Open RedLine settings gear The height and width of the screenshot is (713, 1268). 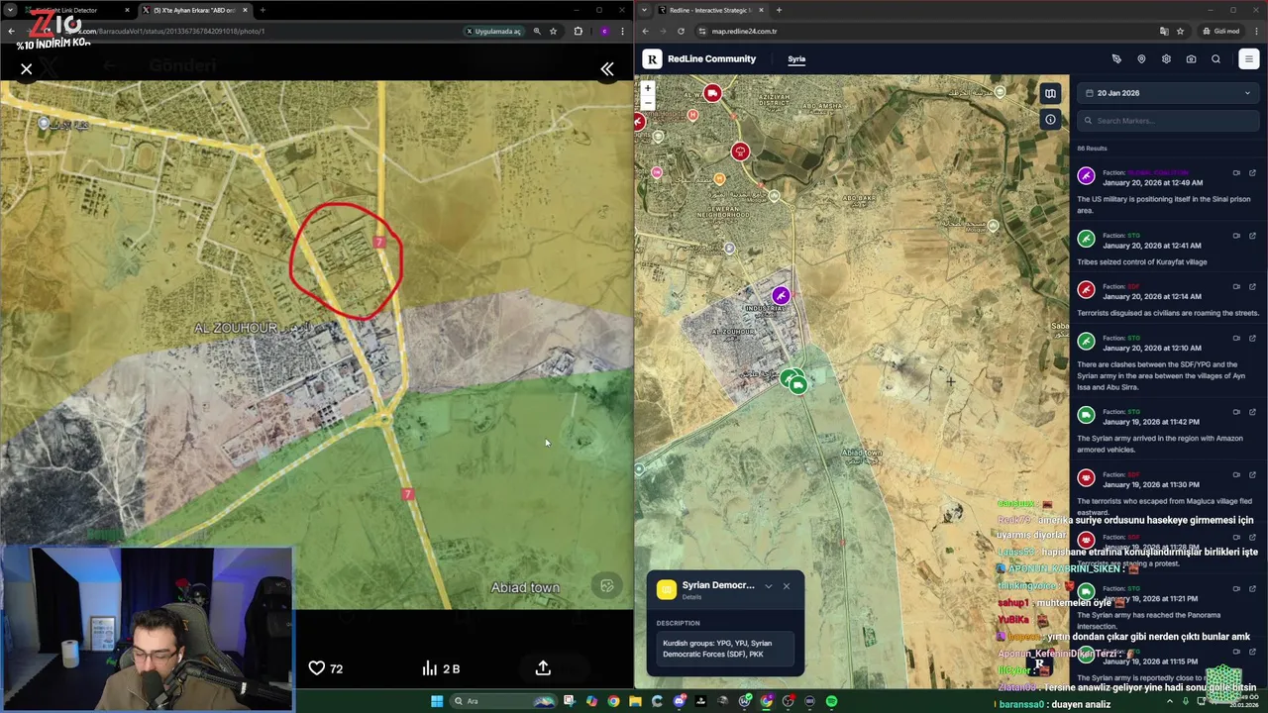[x=1166, y=58]
